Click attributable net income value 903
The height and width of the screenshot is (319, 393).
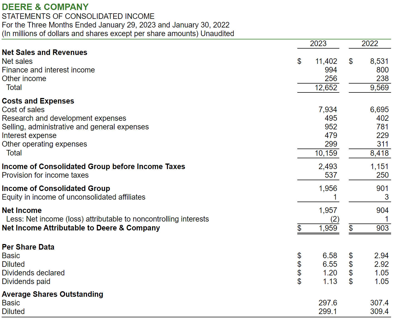pos(382,228)
